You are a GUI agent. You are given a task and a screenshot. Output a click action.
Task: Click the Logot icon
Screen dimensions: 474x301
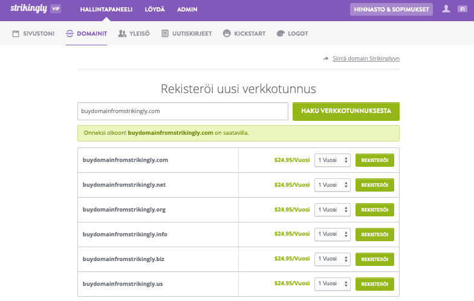[281, 34]
